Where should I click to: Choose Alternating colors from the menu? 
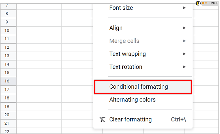(132, 99)
